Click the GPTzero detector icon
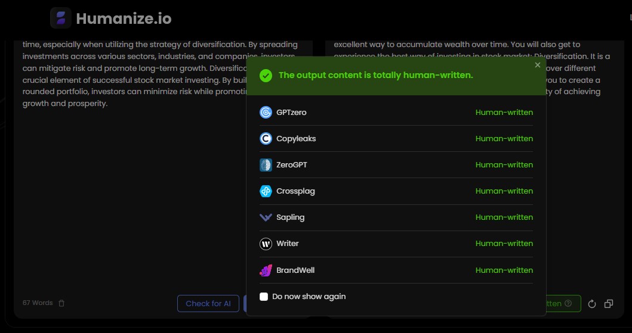Viewport: 632px width, 333px height. tap(266, 112)
